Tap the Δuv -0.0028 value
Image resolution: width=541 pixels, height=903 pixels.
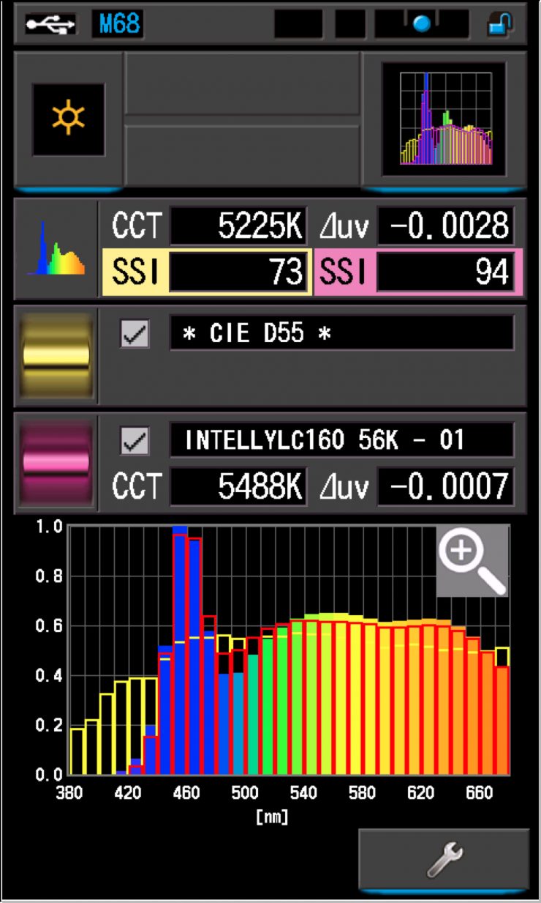pos(444,227)
